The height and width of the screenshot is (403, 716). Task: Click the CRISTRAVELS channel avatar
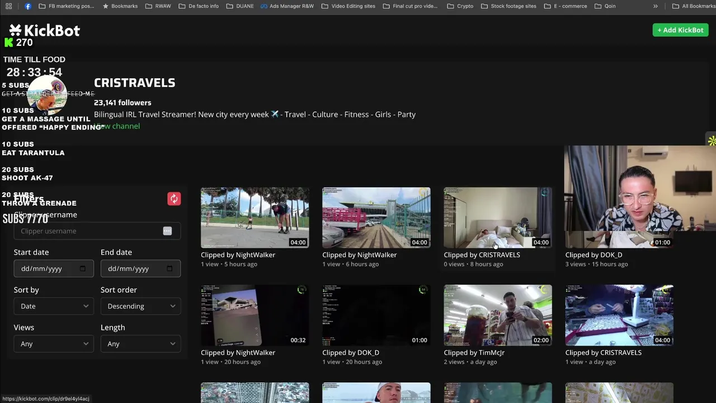pos(47,95)
